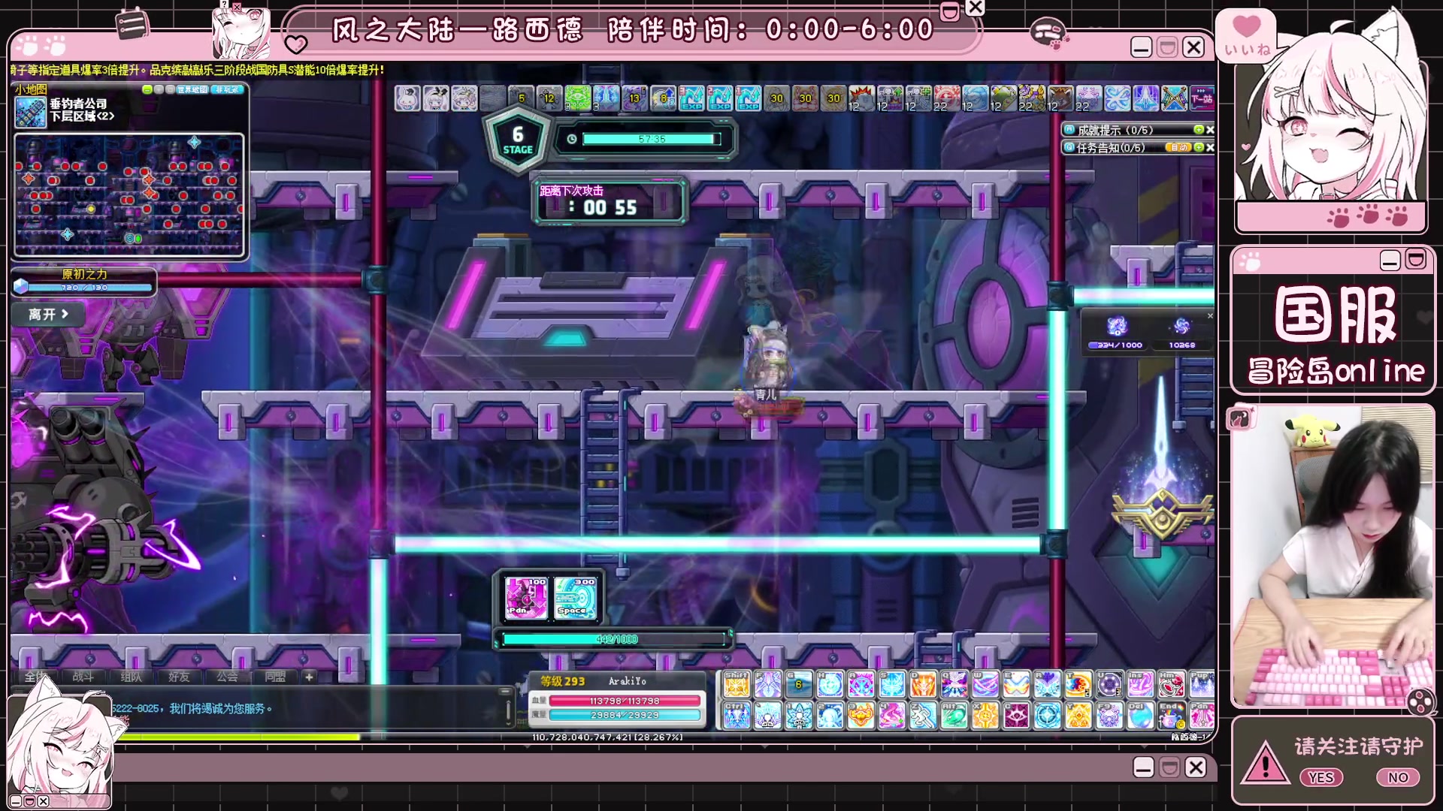This screenshot has width=1443, height=811.
Task: Trigger the H-key skill icon
Action: click(x=830, y=685)
